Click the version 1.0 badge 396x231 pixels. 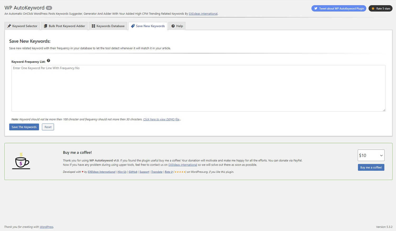pos(49,8)
